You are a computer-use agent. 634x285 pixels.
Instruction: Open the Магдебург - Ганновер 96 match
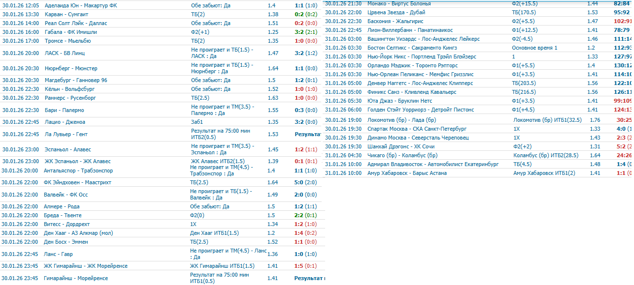(x=76, y=80)
